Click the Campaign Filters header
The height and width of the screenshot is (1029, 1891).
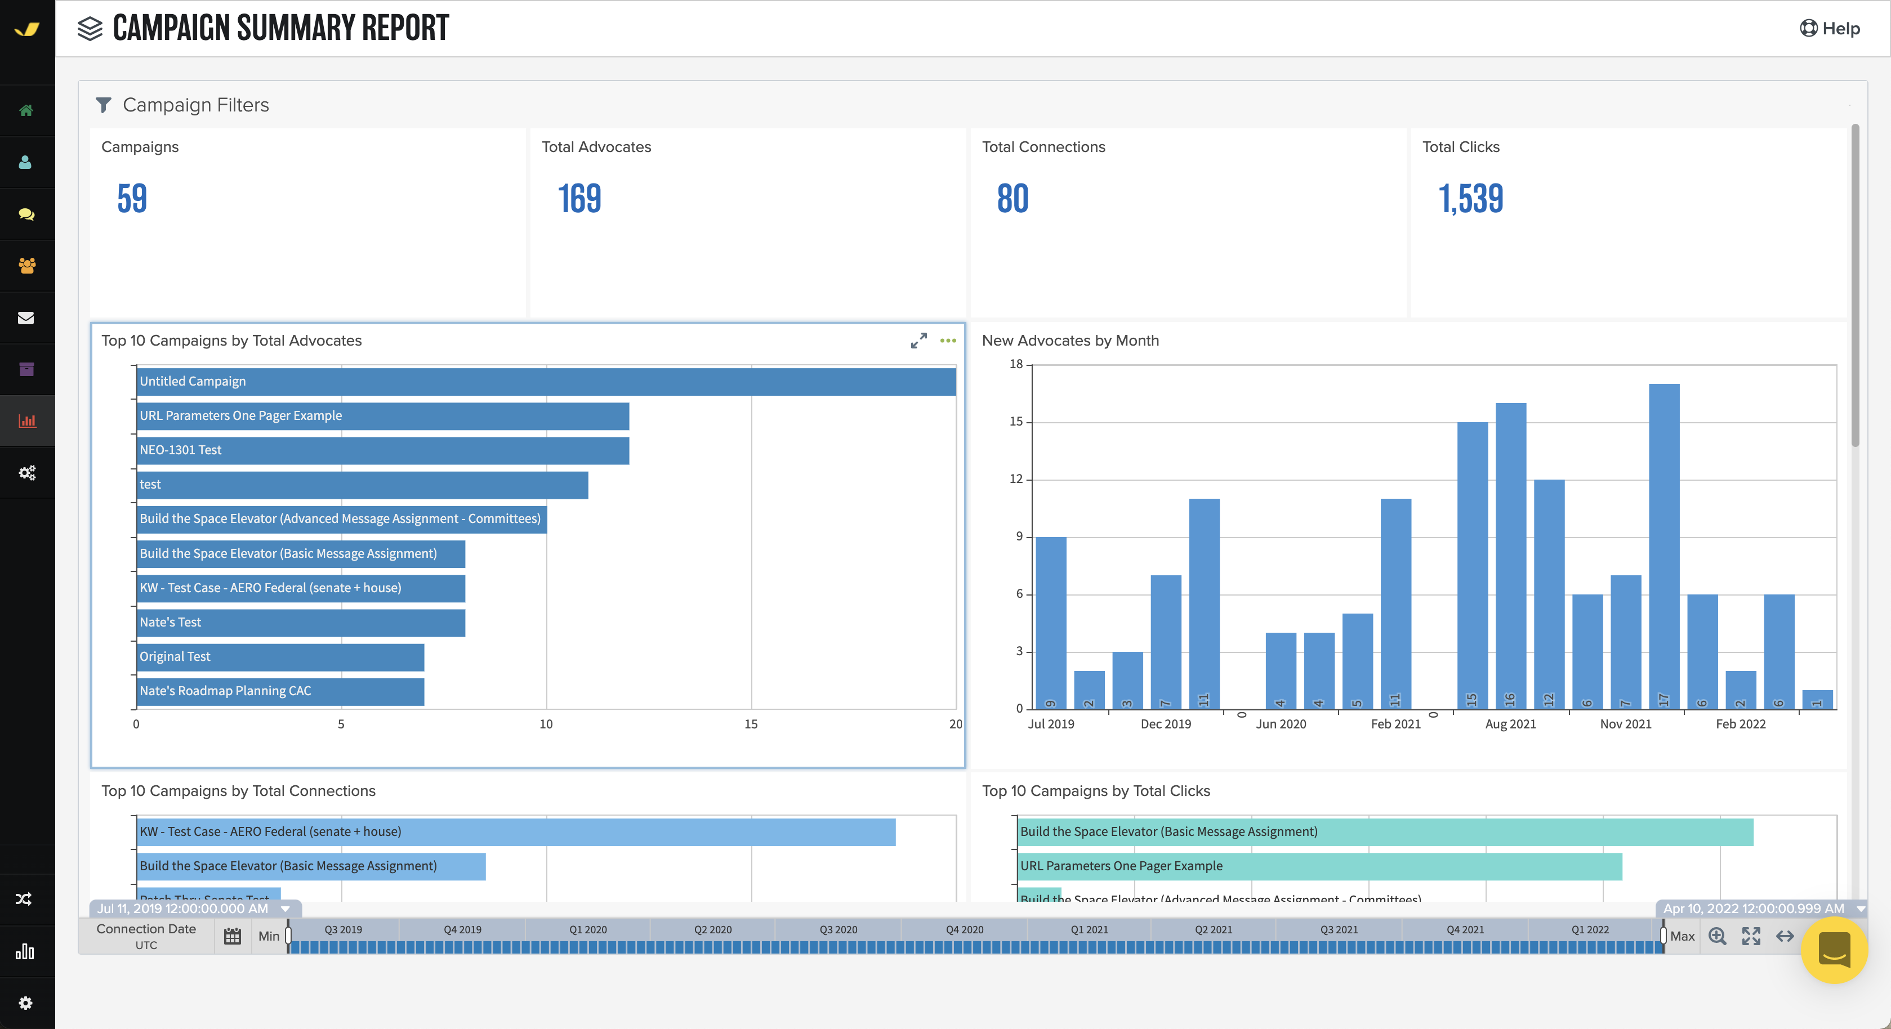click(195, 105)
